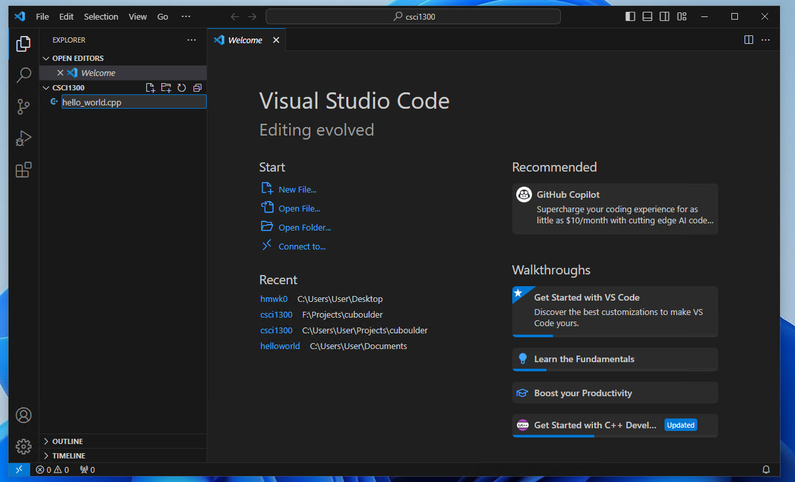This screenshot has height=482, width=795.
Task: Go forward with the navigation arrow
Action: (253, 16)
